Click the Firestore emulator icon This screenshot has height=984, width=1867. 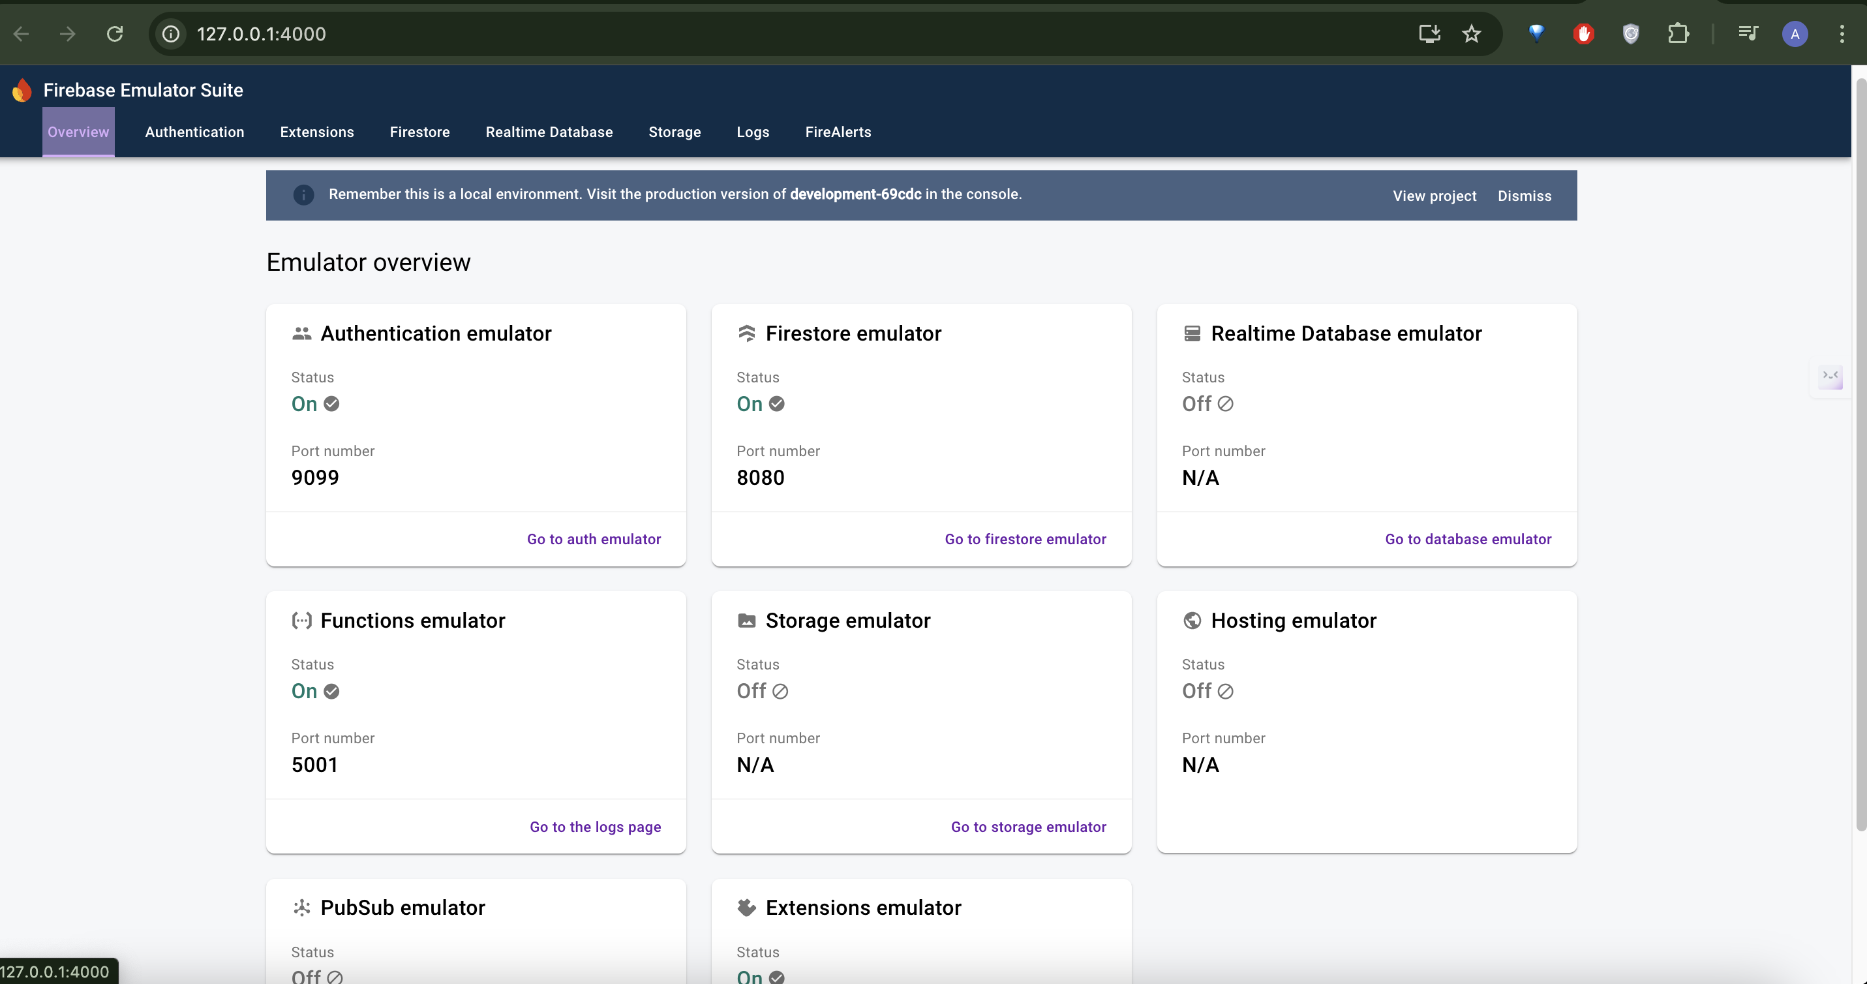[x=746, y=333]
